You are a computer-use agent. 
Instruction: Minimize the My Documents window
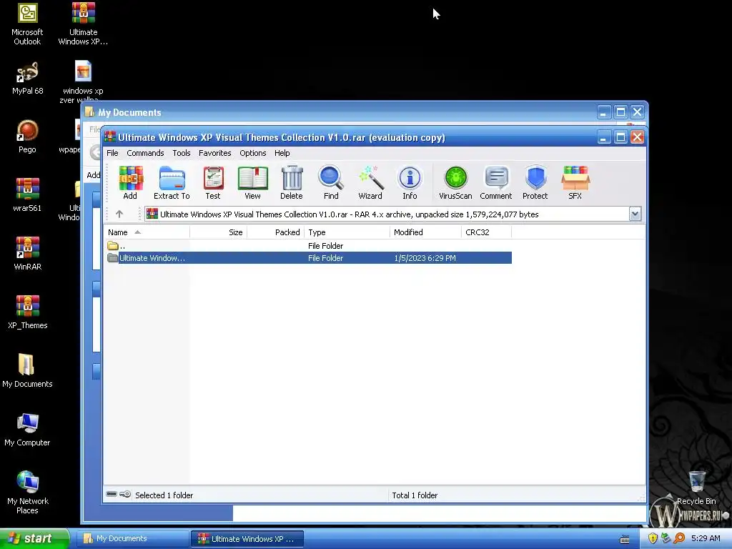pyautogui.click(x=603, y=112)
